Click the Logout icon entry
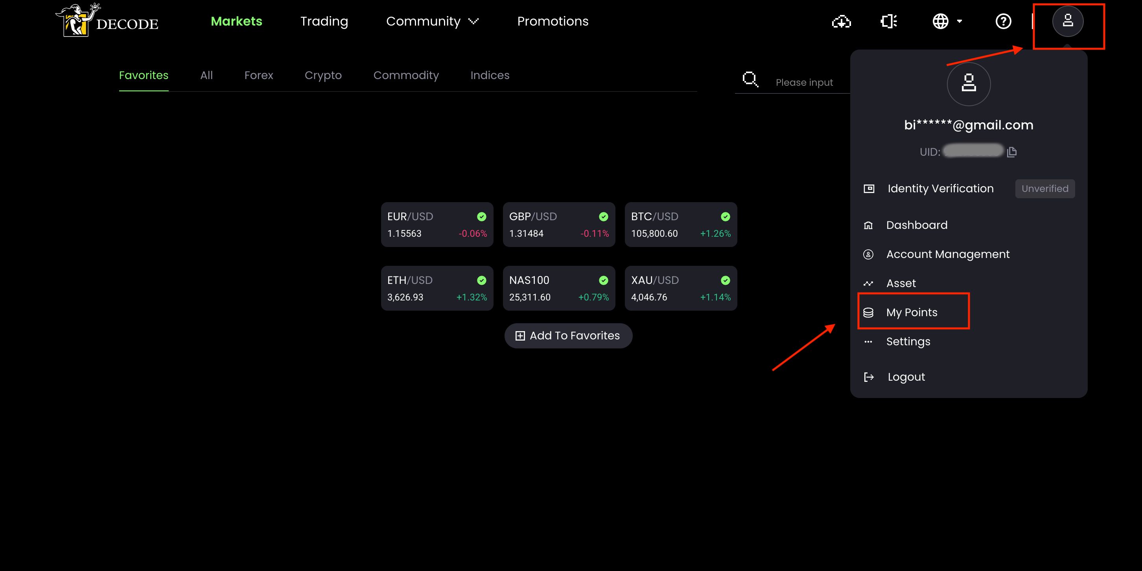Screen dimensions: 1142x571 (869, 377)
